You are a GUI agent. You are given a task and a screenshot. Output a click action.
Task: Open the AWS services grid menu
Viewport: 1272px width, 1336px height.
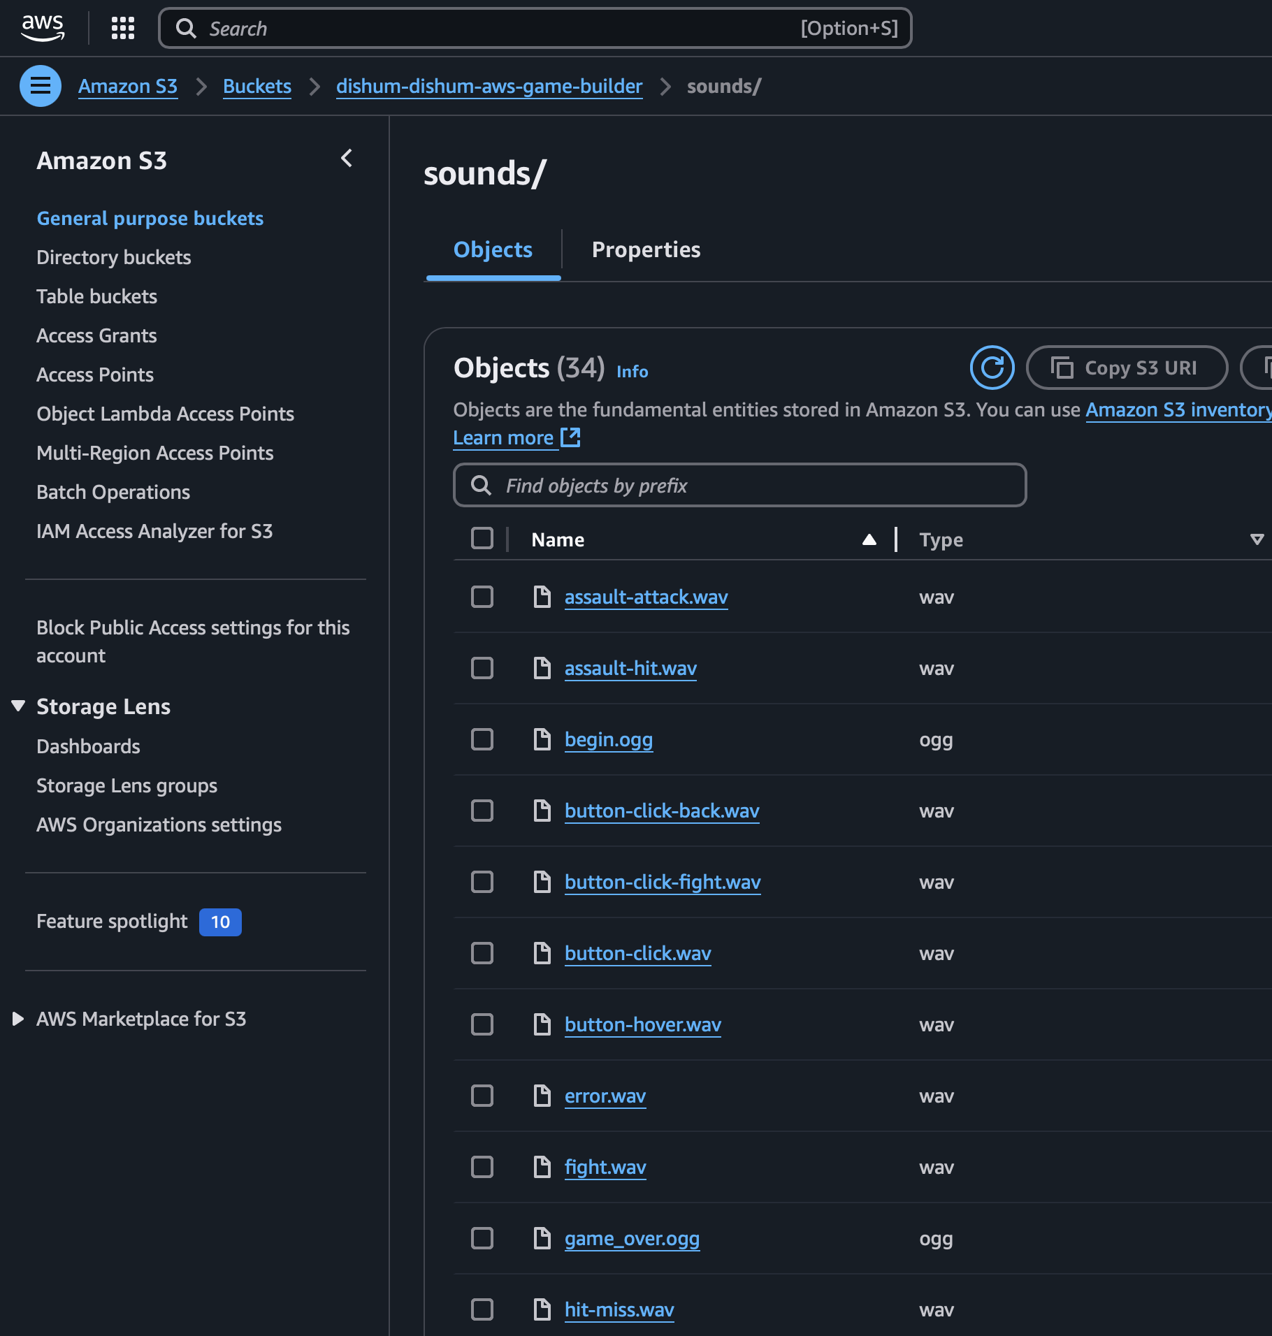point(123,28)
